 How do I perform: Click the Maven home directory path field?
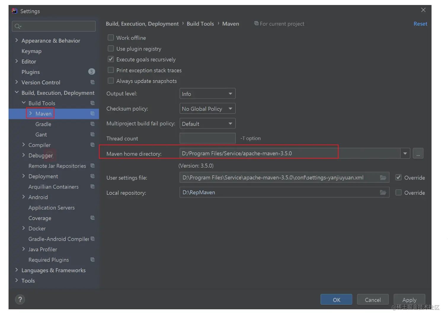290,153
